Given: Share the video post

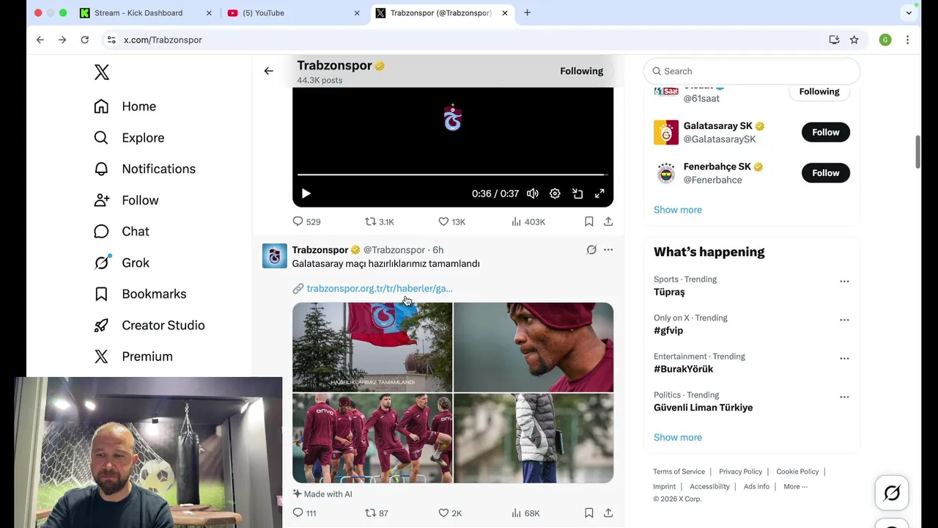Looking at the screenshot, I should (608, 221).
